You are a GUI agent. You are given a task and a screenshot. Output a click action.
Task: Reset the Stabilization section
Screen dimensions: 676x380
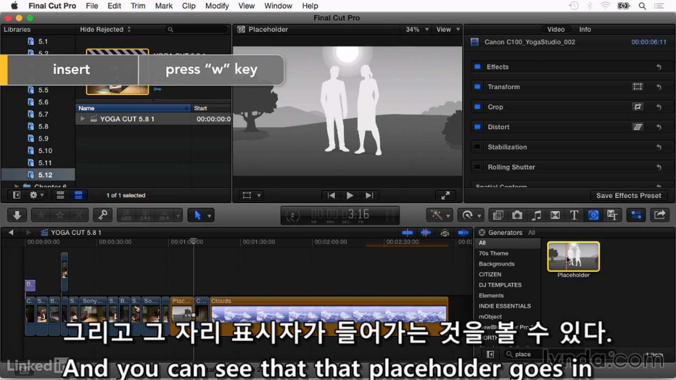tap(659, 147)
